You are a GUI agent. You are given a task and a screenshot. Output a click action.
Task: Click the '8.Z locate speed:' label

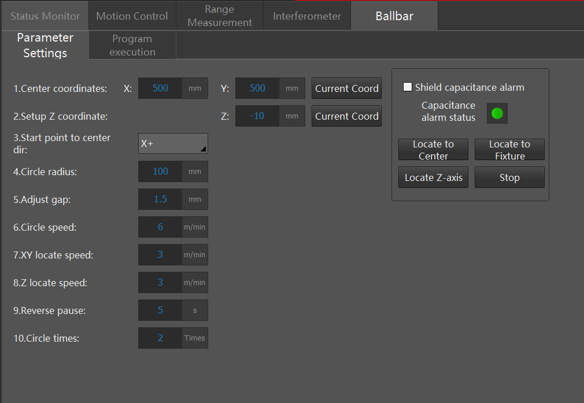click(x=50, y=283)
